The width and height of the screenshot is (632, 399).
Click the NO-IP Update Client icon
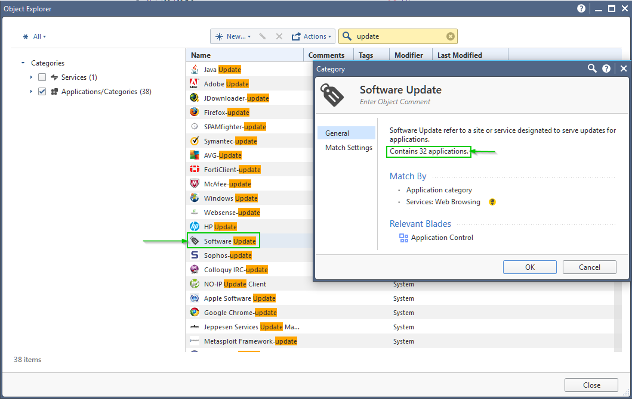click(x=195, y=284)
